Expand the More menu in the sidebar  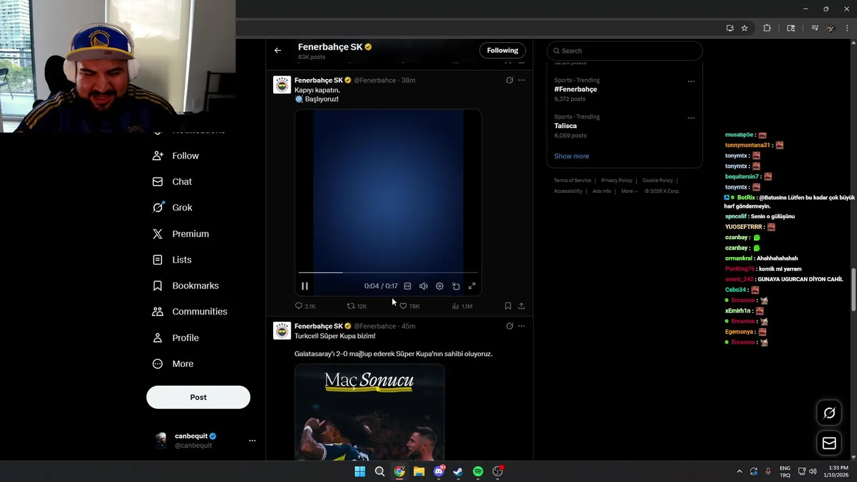pos(173,364)
